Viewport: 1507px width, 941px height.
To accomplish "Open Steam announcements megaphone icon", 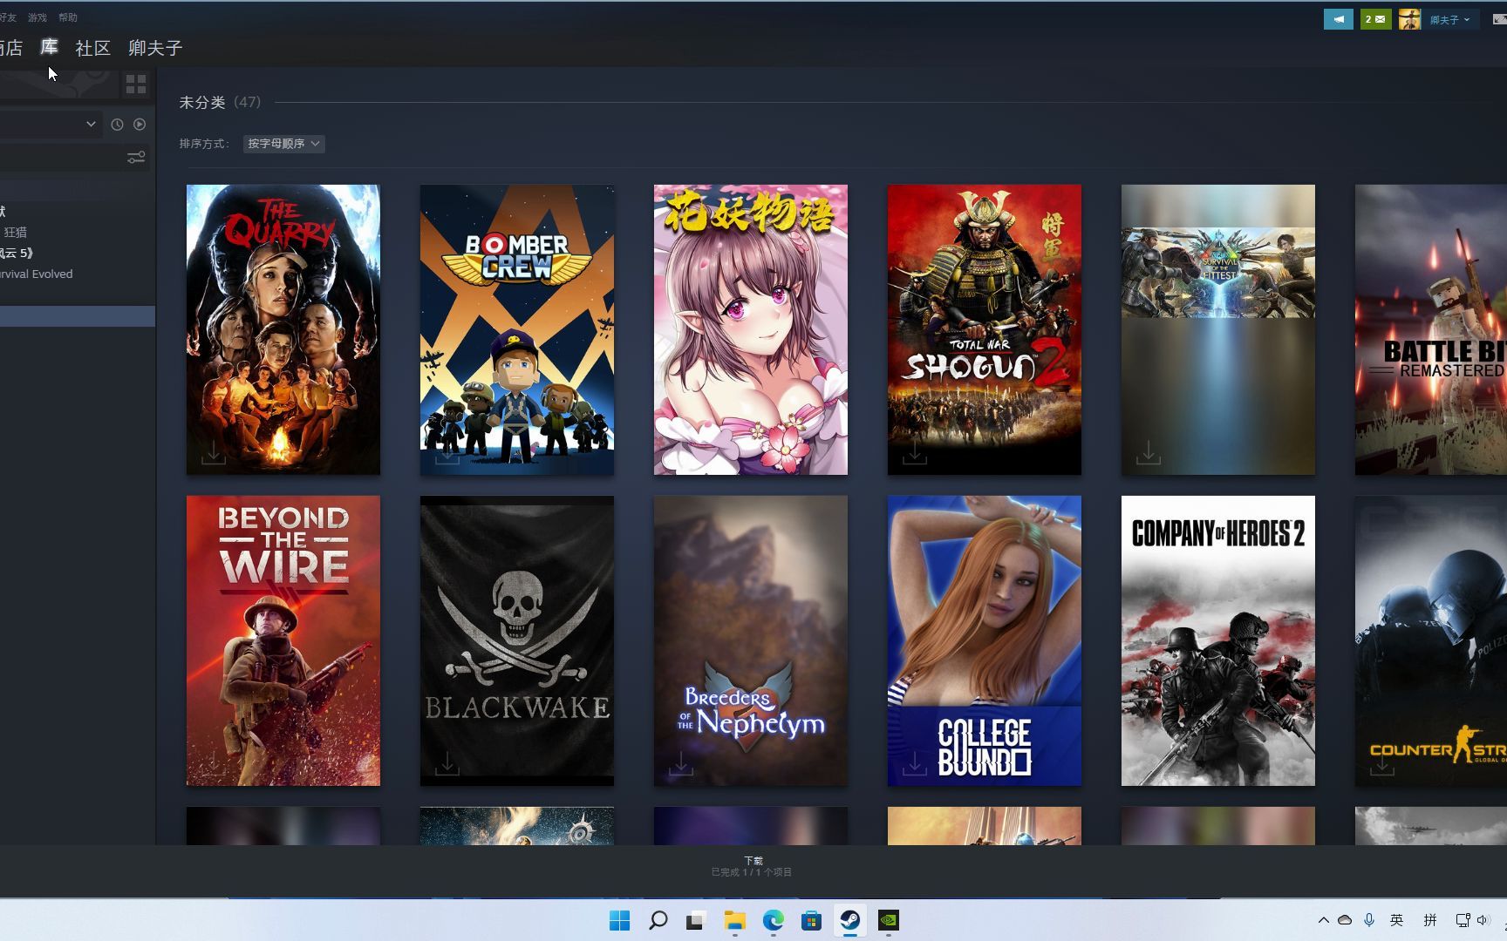I will [x=1339, y=19].
